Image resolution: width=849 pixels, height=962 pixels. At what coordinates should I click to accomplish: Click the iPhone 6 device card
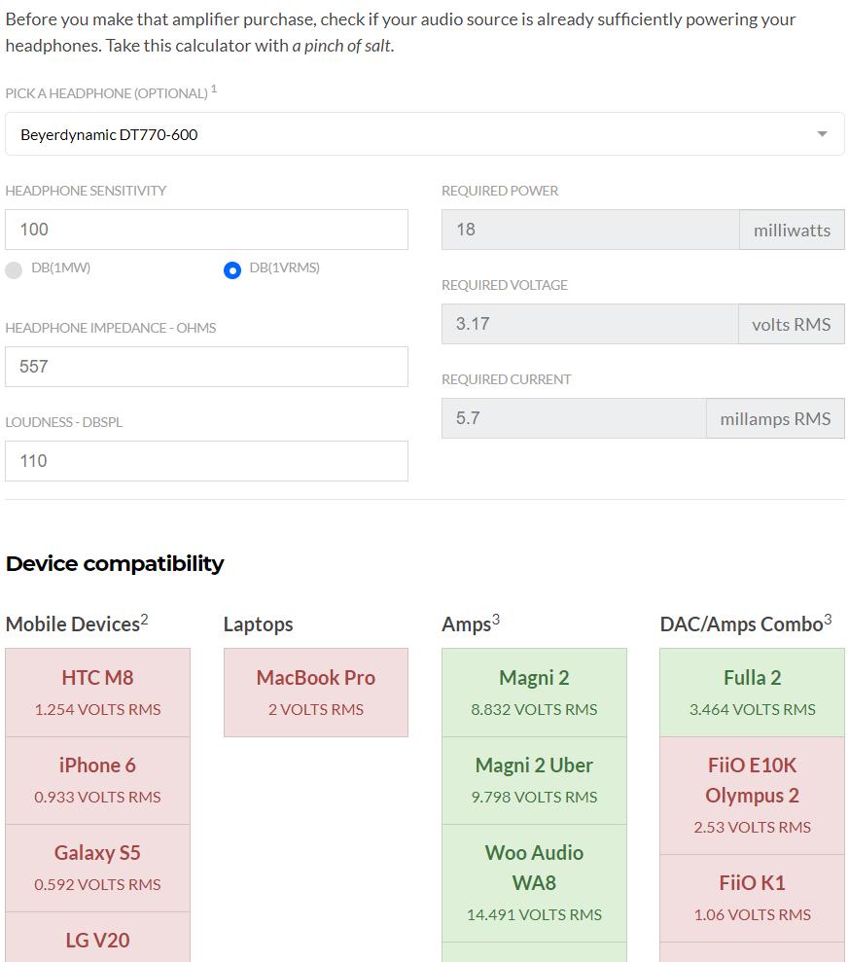[97, 780]
